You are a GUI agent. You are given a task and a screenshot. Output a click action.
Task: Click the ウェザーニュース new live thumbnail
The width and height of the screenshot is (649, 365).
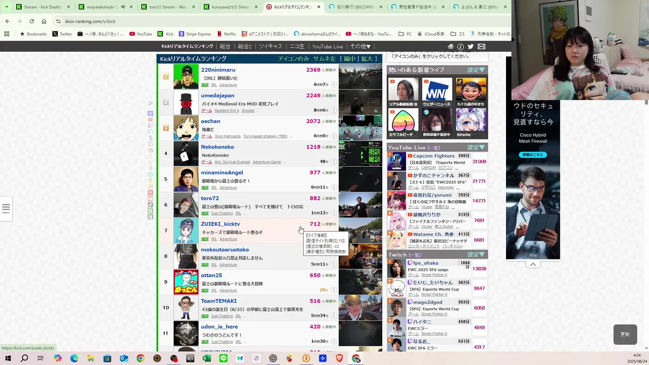437,92
